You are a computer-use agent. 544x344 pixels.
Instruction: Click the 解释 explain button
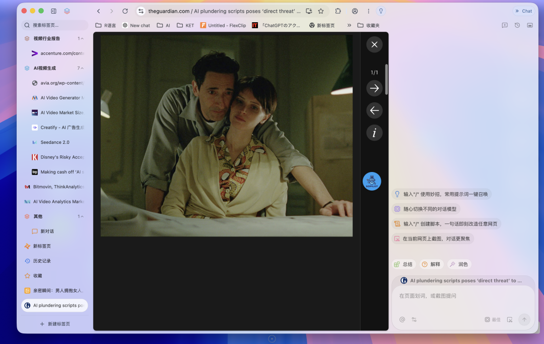pos(431,264)
